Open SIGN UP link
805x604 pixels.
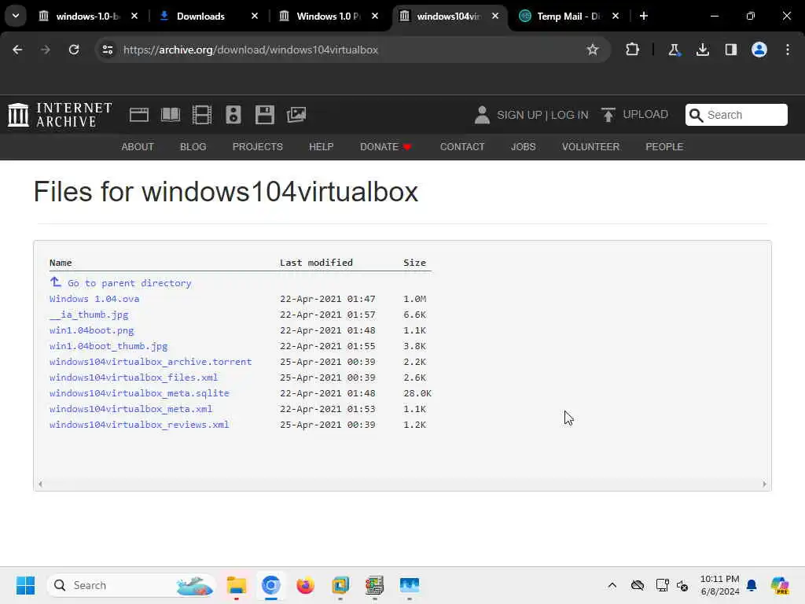[x=519, y=115]
